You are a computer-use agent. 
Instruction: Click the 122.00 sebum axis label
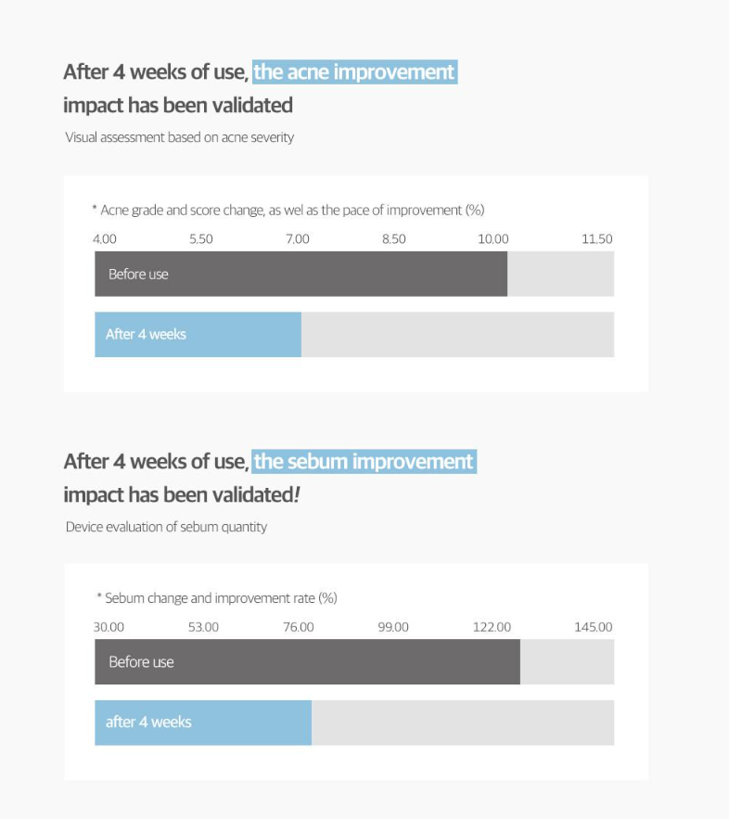pyautogui.click(x=492, y=627)
